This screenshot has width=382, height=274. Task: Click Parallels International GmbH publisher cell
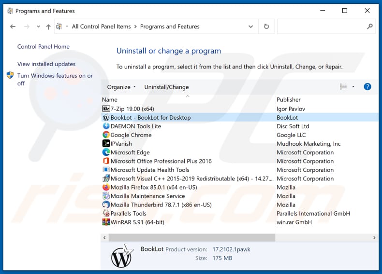(313, 214)
